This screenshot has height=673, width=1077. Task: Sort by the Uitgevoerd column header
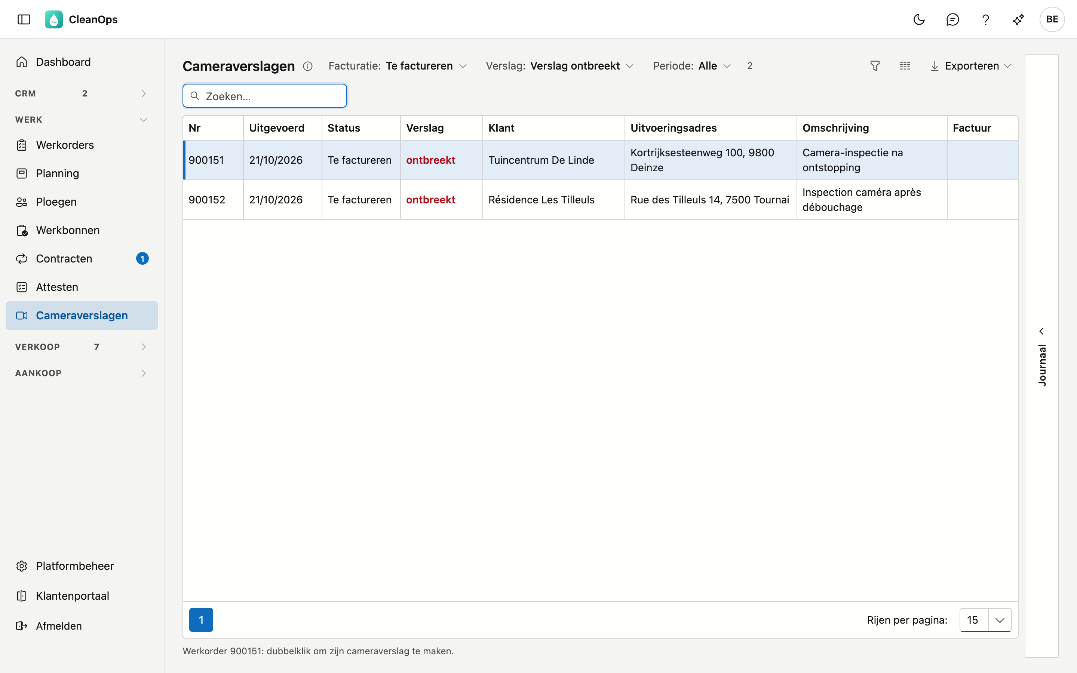pyautogui.click(x=283, y=128)
